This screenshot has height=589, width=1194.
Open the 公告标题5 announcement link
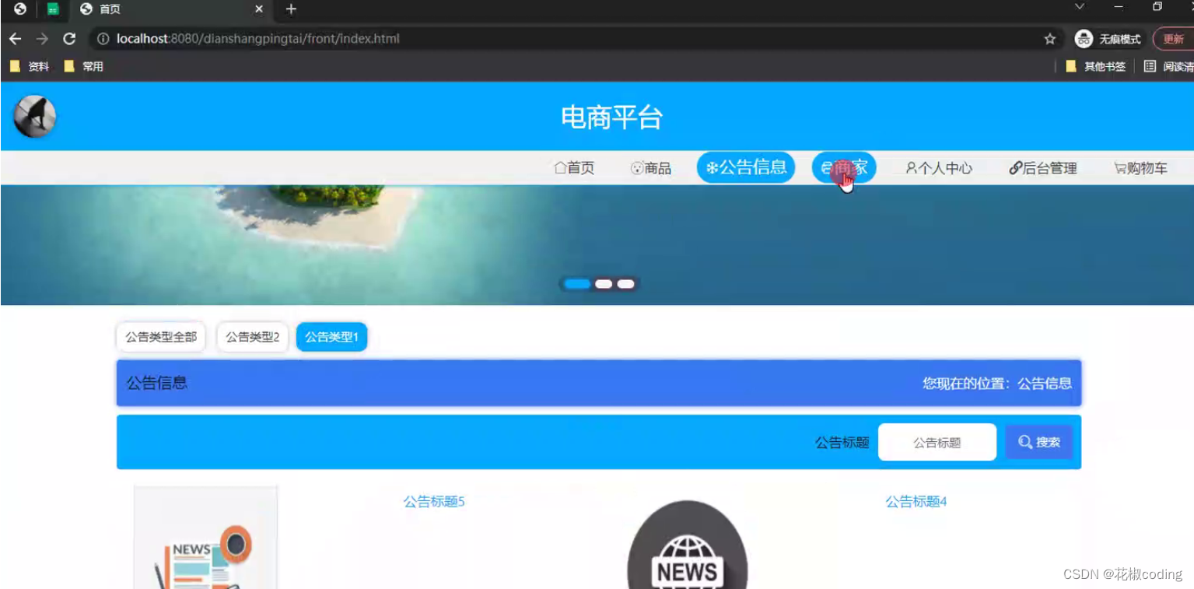[x=433, y=501]
